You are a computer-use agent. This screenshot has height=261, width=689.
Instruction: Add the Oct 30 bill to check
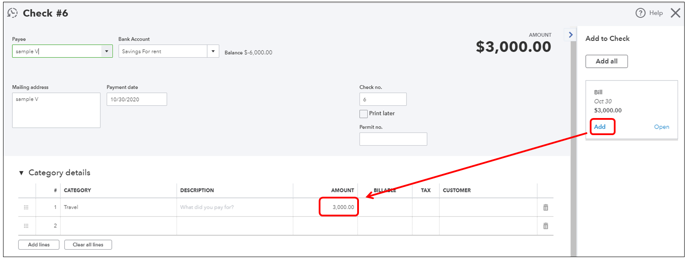(x=600, y=127)
